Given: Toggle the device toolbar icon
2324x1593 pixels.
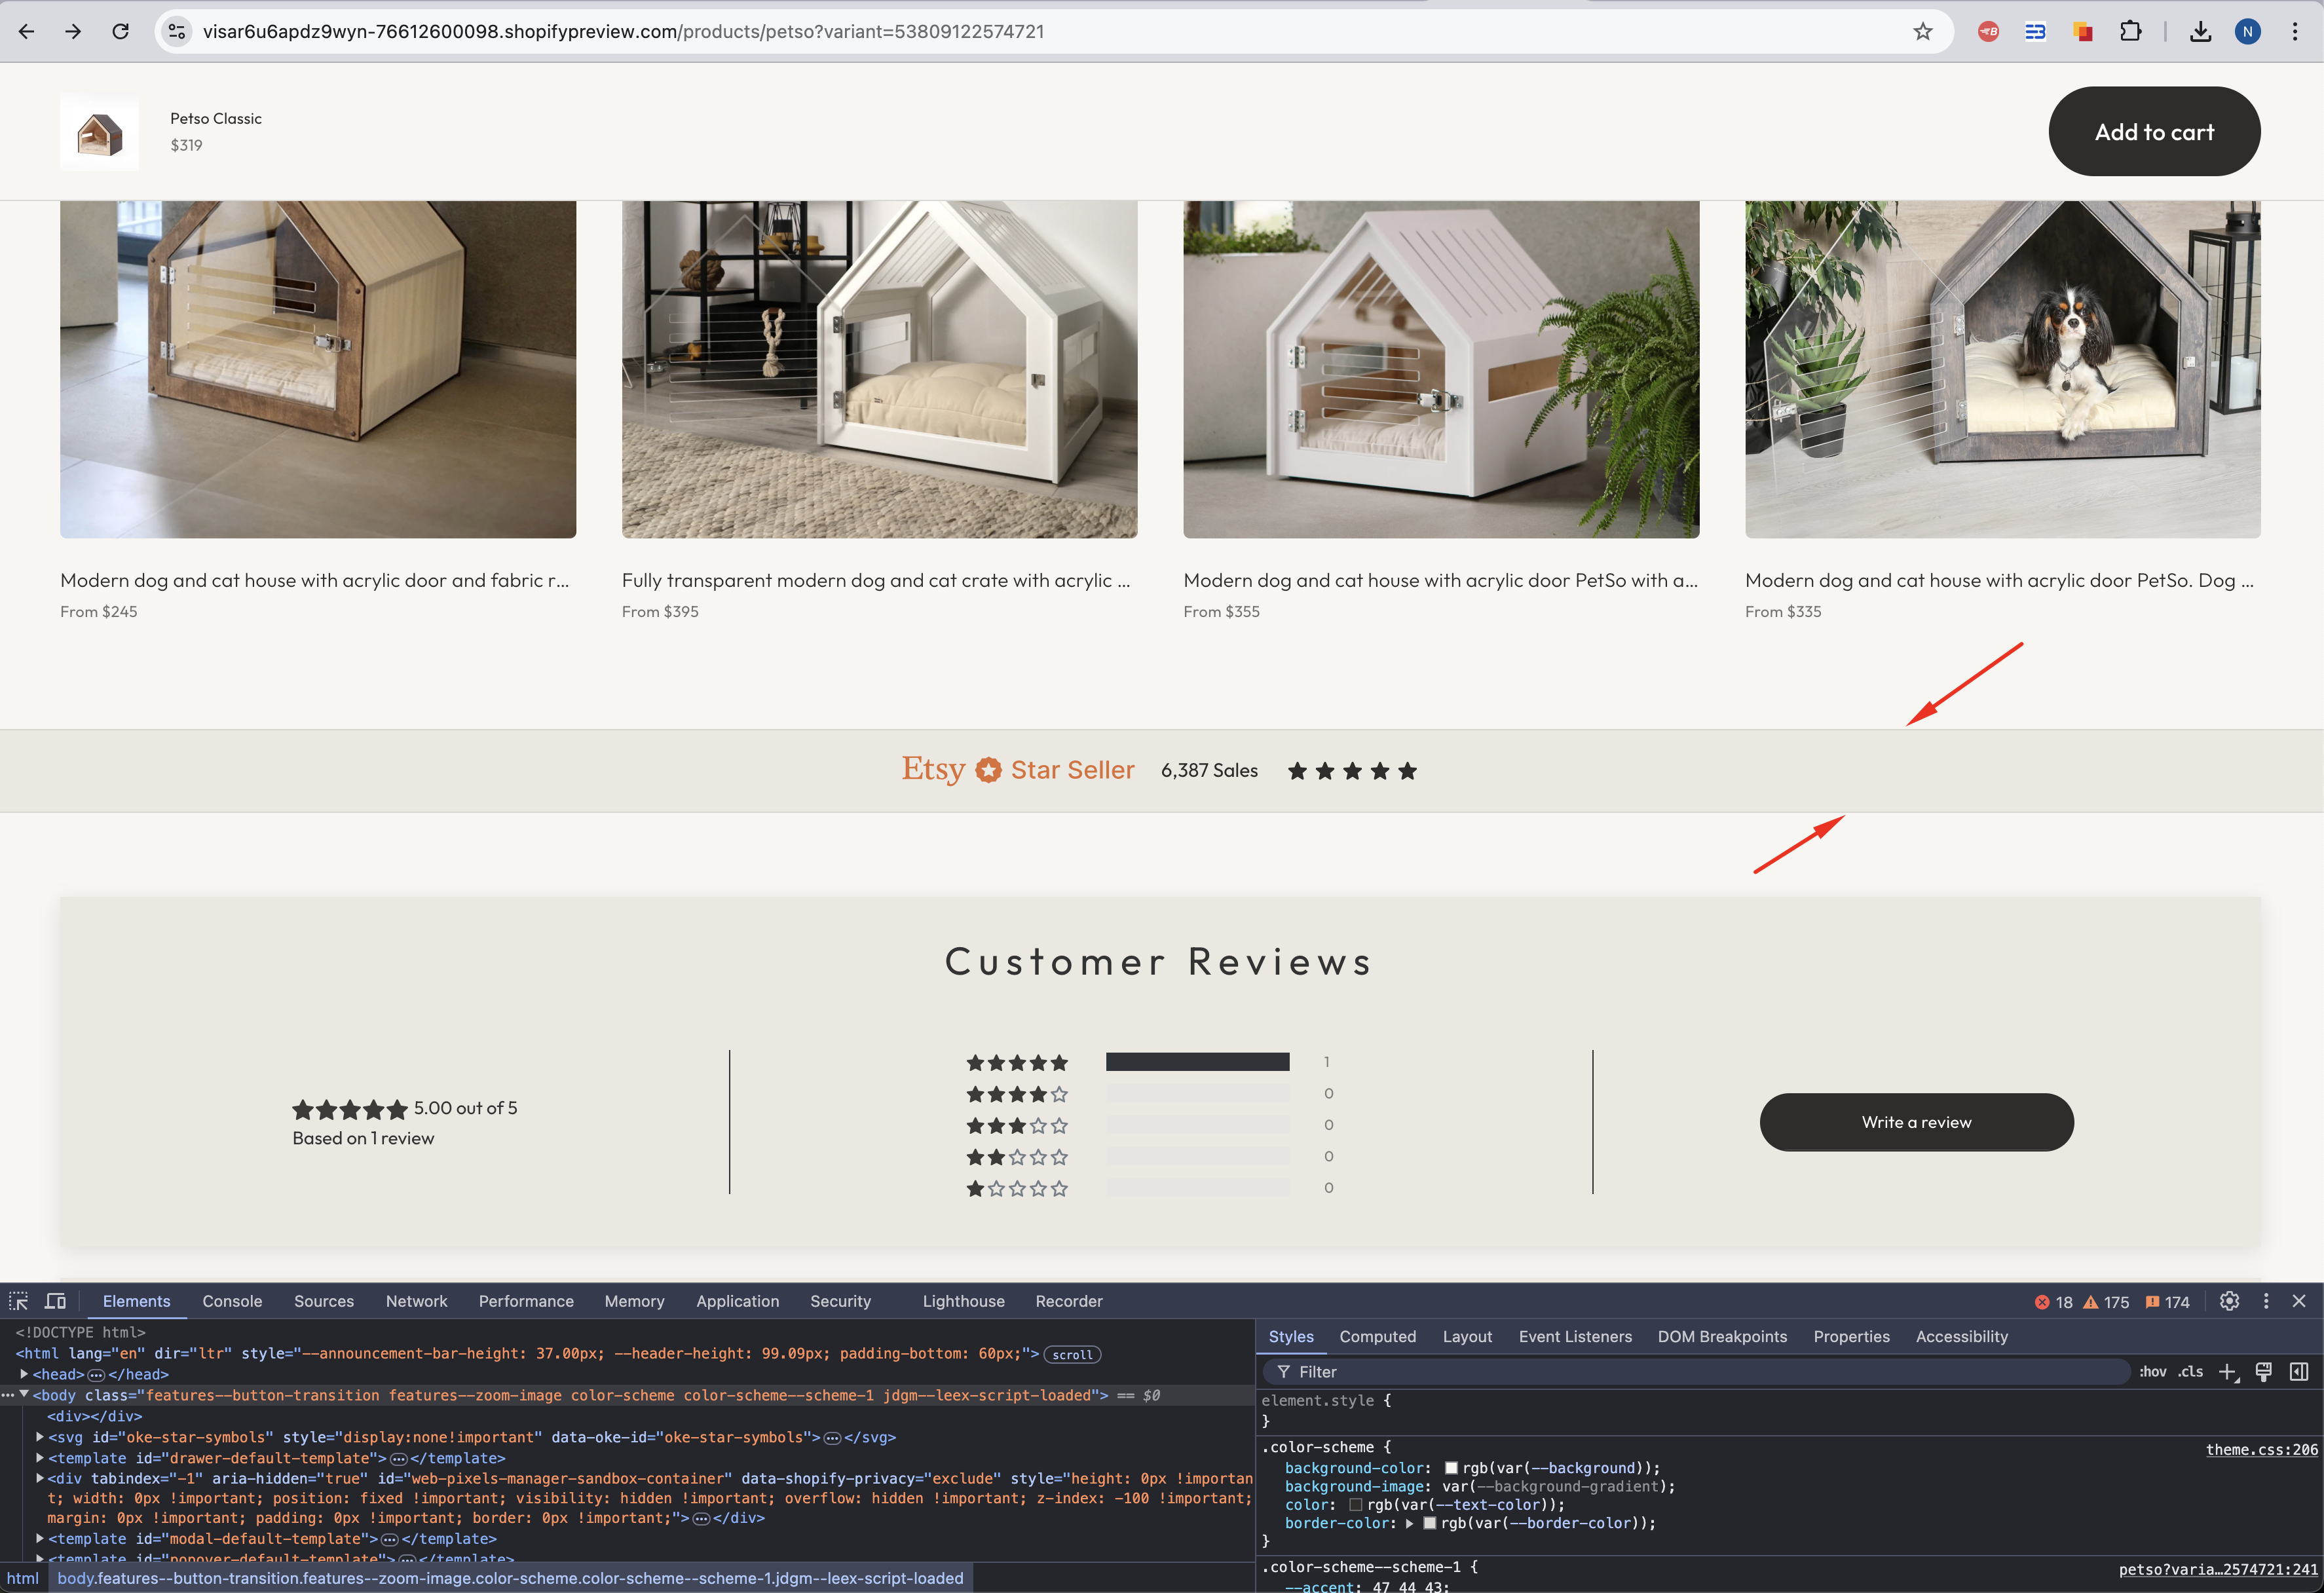Looking at the screenshot, I should (x=56, y=1301).
